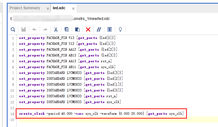Copy selection using the copy icon
This screenshot has height=127, width=218.
click(x=67, y=29)
